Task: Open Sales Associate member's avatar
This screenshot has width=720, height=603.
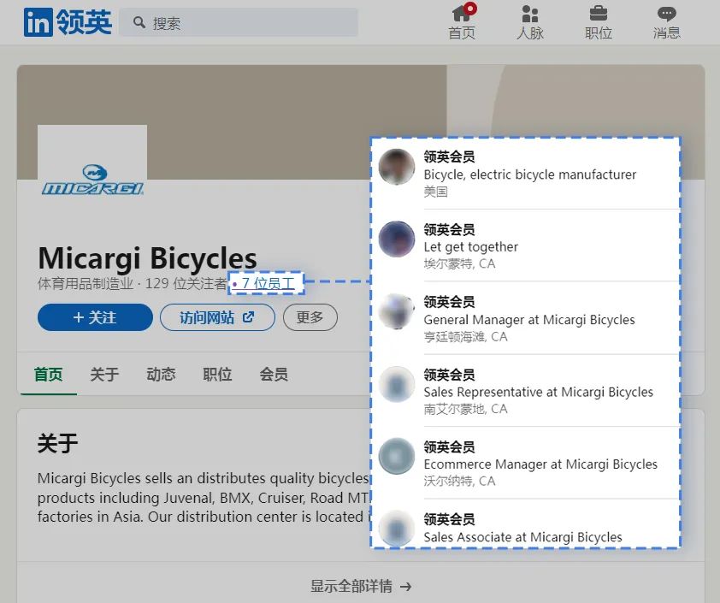Action: coord(397,528)
